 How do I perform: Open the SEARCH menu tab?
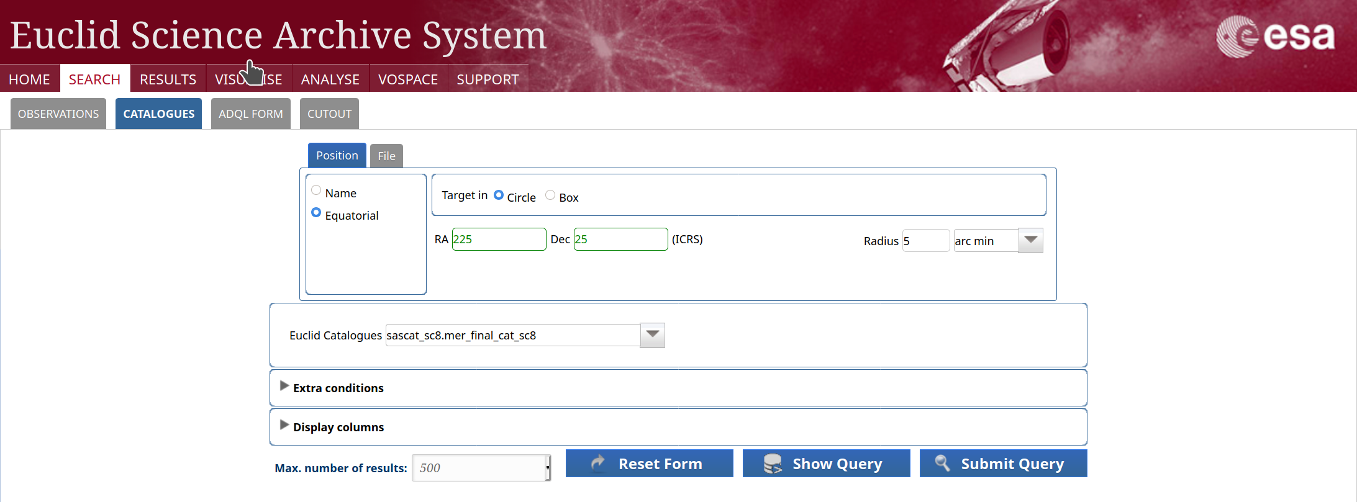pos(94,79)
